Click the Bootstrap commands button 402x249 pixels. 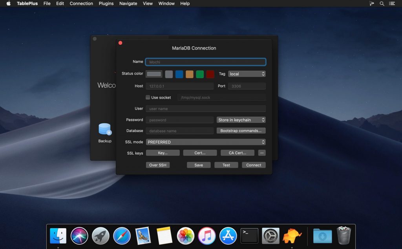coord(241,131)
